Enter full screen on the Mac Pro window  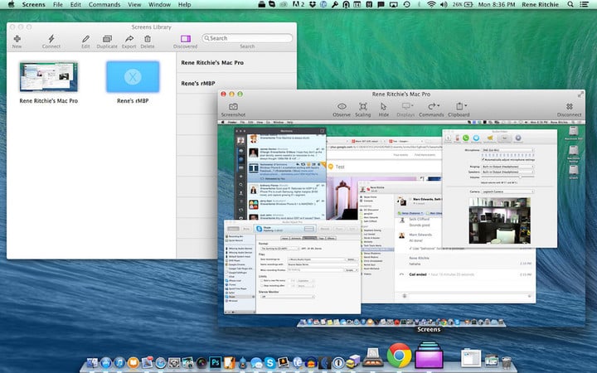(580, 94)
